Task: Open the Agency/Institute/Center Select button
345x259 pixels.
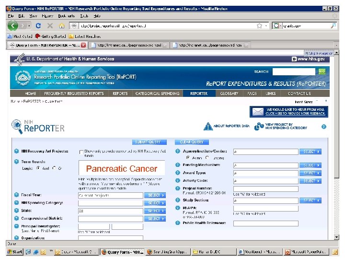Action: pos(310,152)
